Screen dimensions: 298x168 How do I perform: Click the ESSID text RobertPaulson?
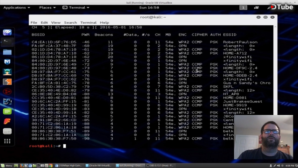tap(240, 42)
